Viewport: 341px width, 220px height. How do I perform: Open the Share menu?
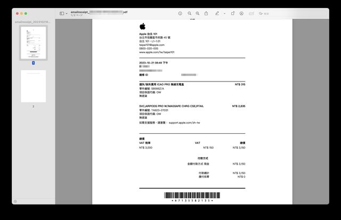(207, 13)
